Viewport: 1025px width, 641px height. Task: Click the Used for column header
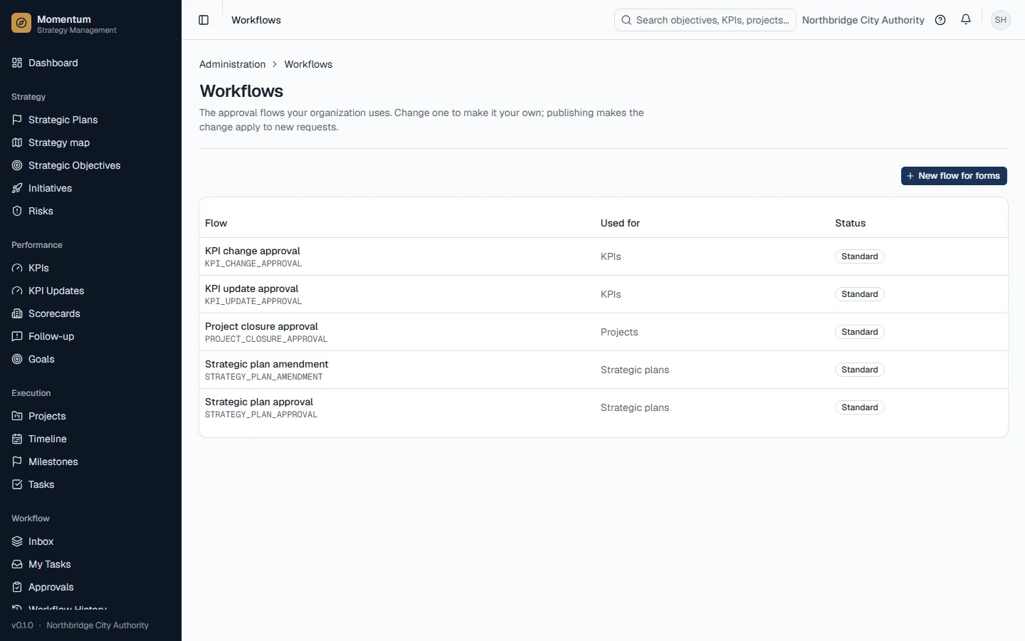620,223
